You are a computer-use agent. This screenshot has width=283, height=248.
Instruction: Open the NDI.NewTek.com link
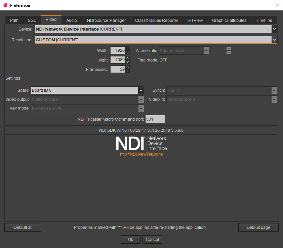(x=141, y=154)
